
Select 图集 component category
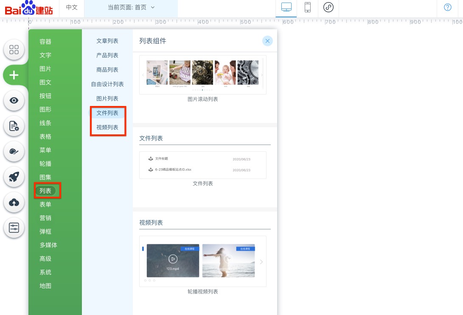pyautogui.click(x=45, y=177)
